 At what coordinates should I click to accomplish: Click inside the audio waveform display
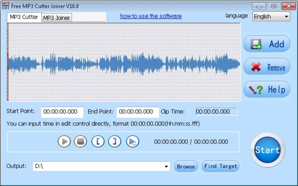[x=124, y=62]
